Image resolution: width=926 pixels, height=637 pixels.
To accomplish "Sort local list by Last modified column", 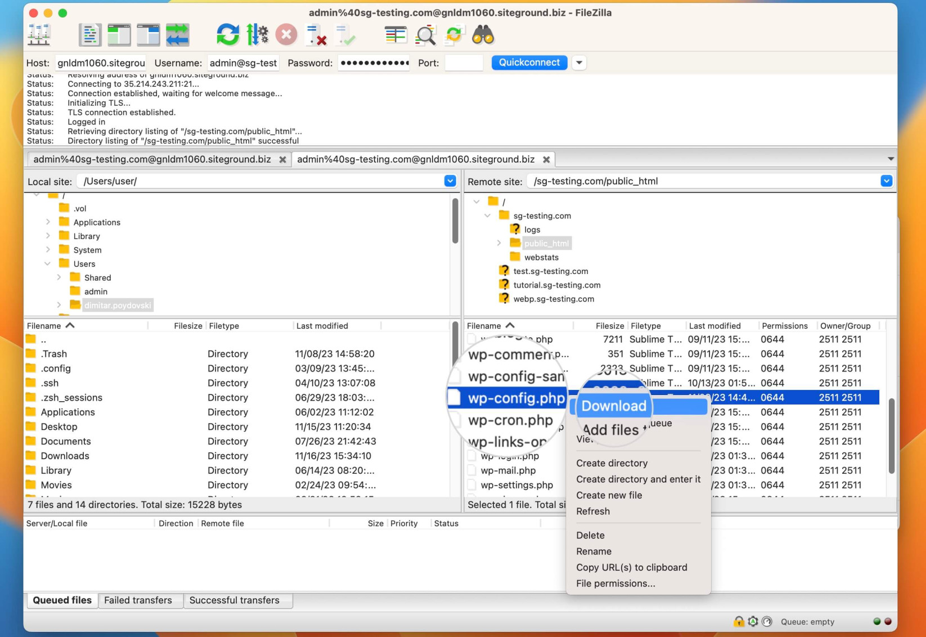I will pos(322,326).
